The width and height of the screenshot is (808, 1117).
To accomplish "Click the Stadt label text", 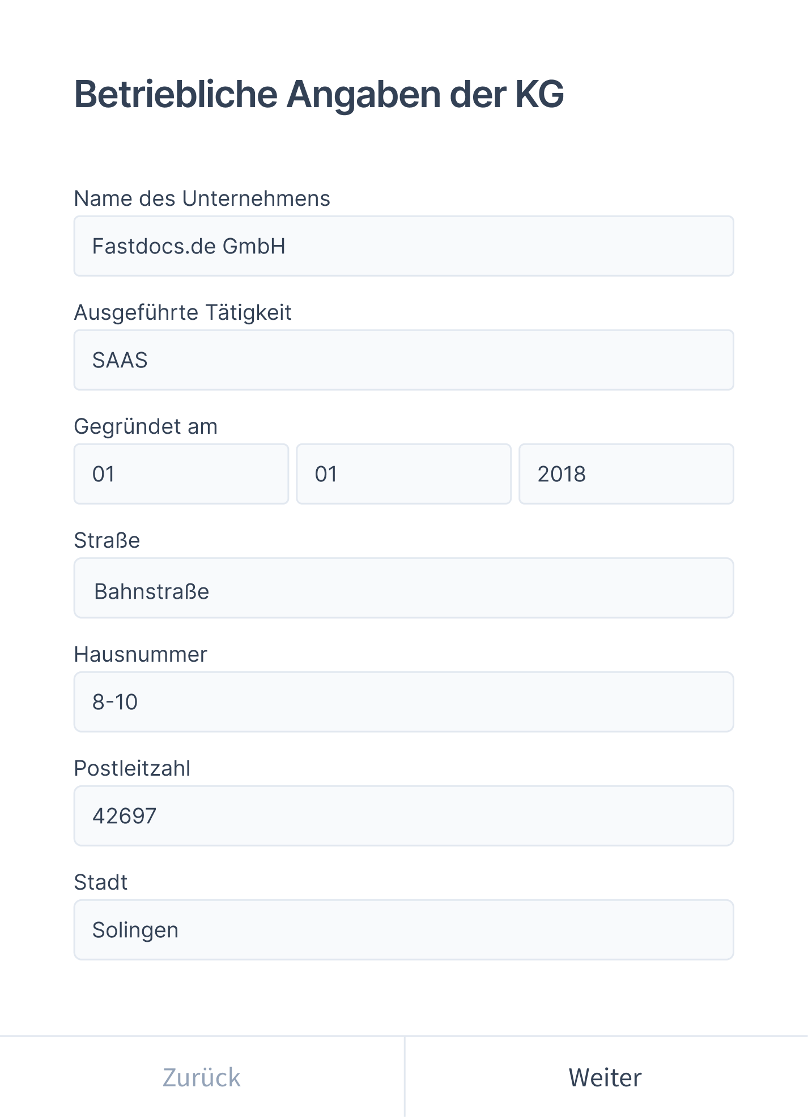I will [101, 882].
